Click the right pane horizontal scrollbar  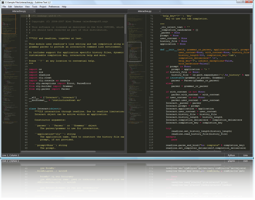coord(184,152)
